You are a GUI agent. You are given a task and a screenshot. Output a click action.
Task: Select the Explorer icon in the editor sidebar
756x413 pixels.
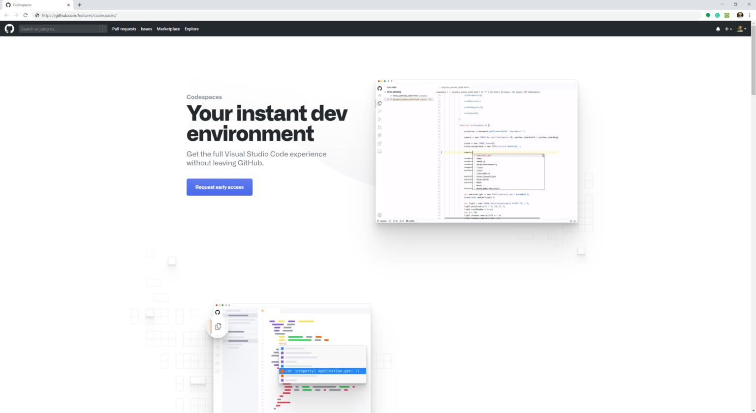[x=379, y=103]
